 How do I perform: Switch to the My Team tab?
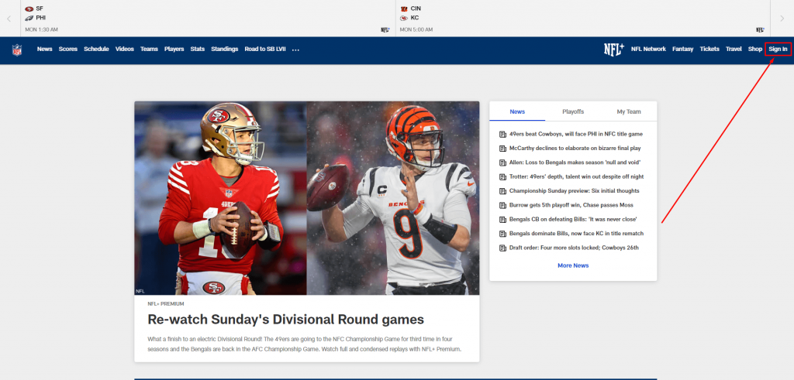coord(628,111)
